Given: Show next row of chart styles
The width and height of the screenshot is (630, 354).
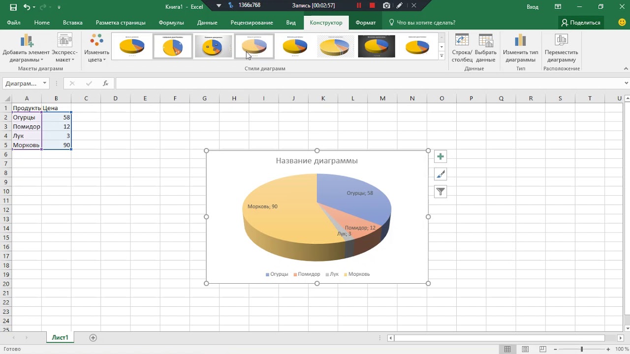Looking at the screenshot, I should point(441,47).
